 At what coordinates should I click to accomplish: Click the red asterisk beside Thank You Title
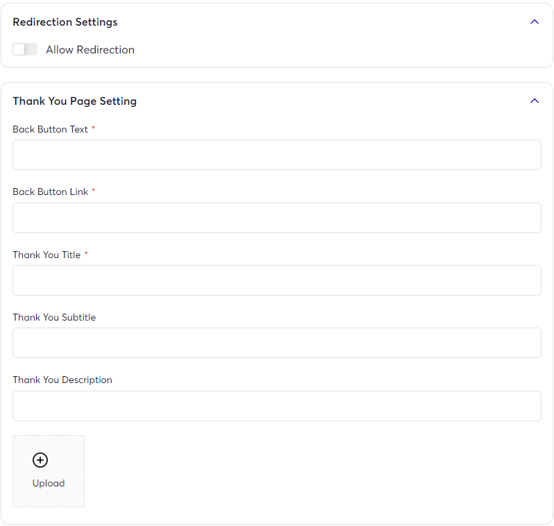point(86,253)
